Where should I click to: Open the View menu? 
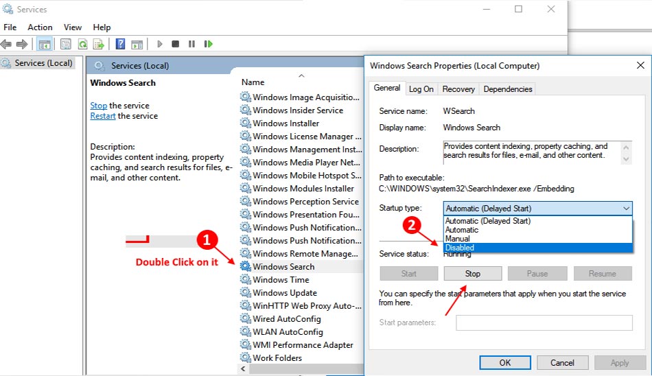[x=72, y=27]
